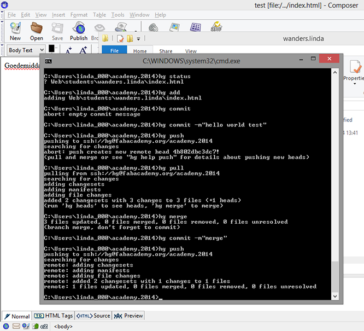Run spell check with the abc icon
Viewport: 364px width, 331px height.
pos(216,27)
